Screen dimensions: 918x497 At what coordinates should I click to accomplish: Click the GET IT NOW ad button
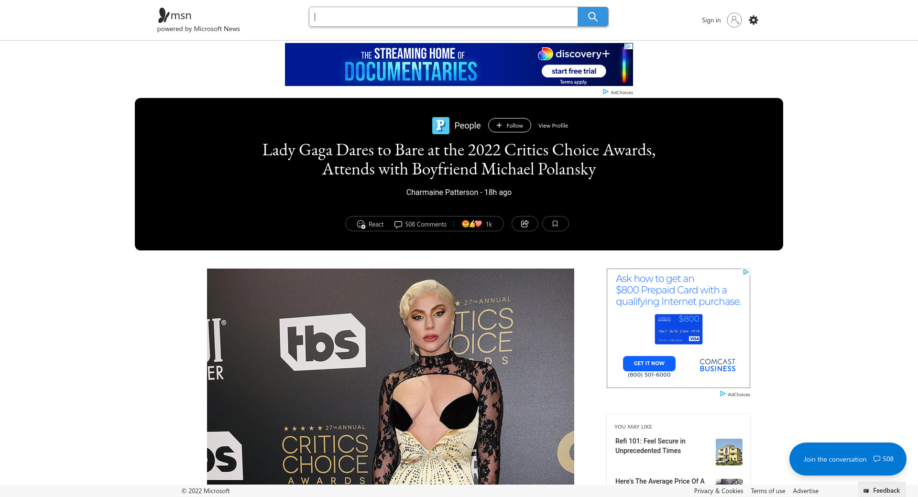649,363
